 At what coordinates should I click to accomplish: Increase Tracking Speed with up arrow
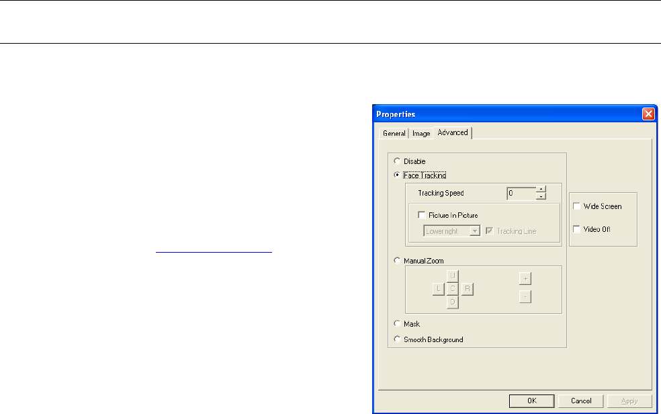coord(541,190)
